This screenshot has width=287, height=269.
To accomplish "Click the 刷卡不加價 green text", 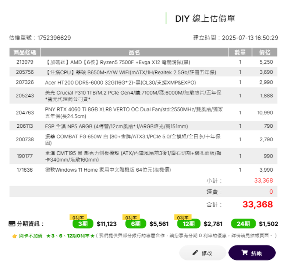I will 31,236.
